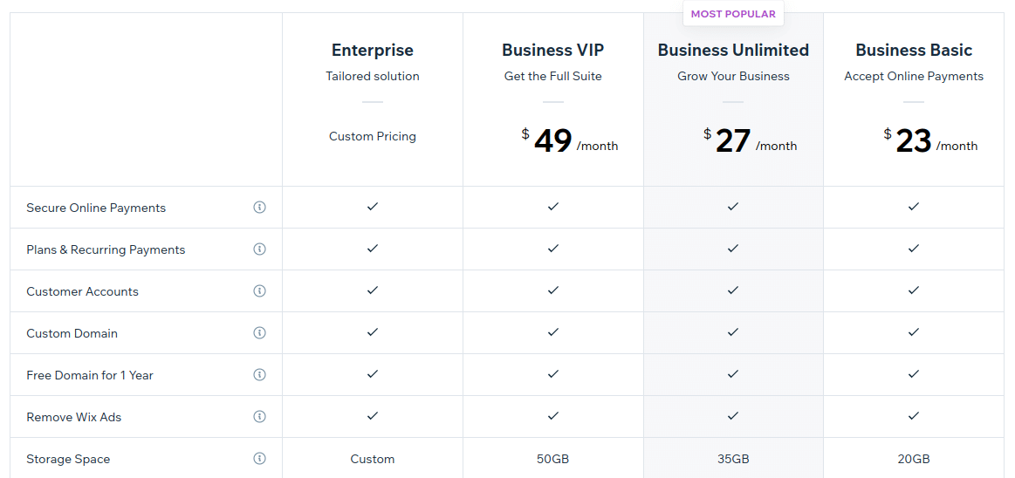Show info about Custom Domain
Image resolution: width=1015 pixels, height=478 pixels.
259,332
